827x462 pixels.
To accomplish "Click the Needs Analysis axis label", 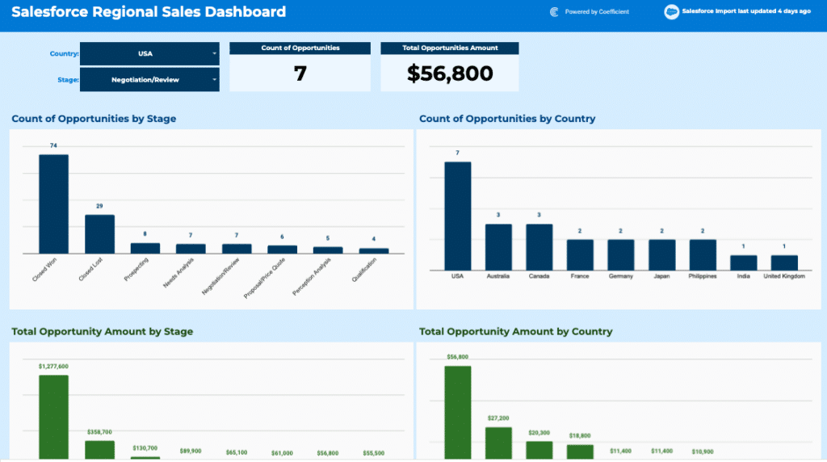I will [x=178, y=273].
